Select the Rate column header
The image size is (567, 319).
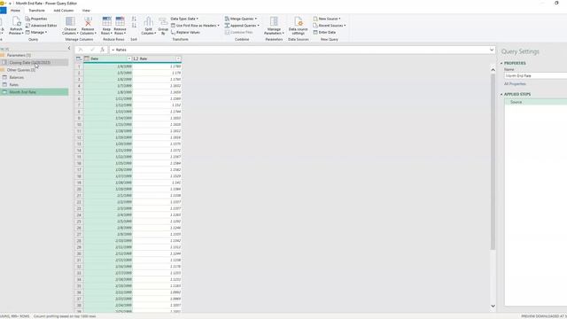pos(157,58)
